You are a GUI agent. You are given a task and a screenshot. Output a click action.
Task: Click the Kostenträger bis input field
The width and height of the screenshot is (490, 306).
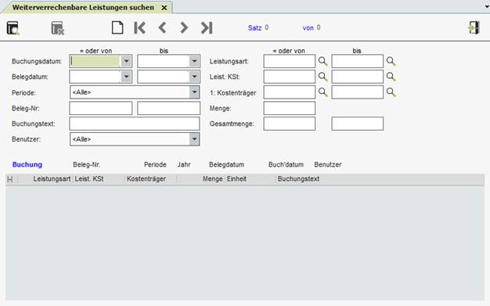coord(357,92)
